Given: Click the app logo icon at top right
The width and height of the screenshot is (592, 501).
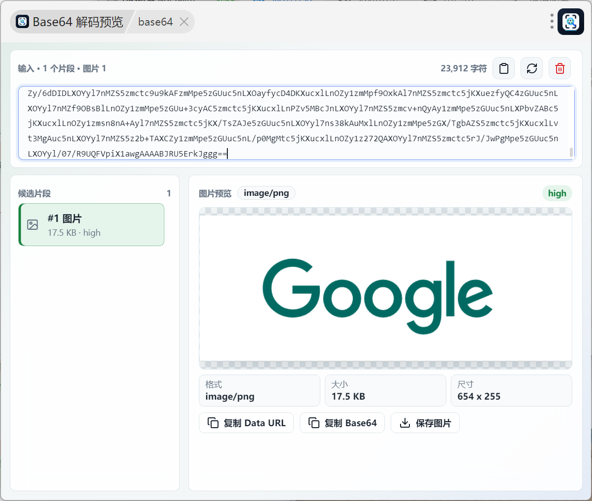Looking at the screenshot, I should click(571, 22).
